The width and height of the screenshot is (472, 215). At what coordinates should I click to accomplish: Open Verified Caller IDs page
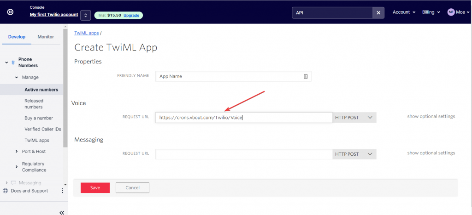pos(43,129)
